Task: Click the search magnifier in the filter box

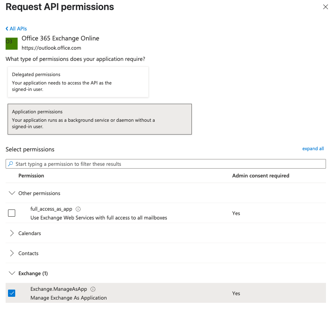Action: [x=10, y=163]
